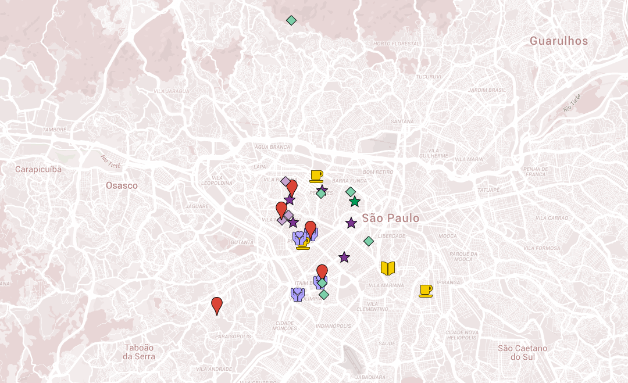This screenshot has width=628, height=383.
Task: Click the Vila Carrão label
Action: coord(552,218)
